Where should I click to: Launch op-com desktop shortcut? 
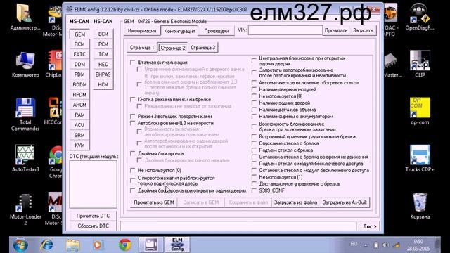[x=420, y=111]
